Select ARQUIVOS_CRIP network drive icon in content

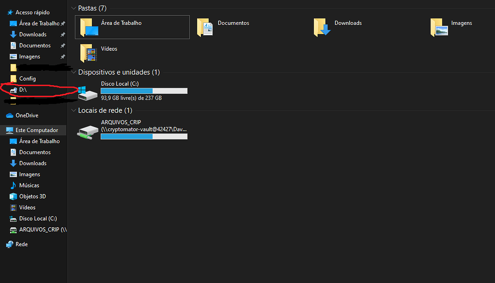(x=88, y=132)
